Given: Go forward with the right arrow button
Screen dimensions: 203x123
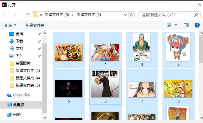Looking at the screenshot, I should point(14,15).
